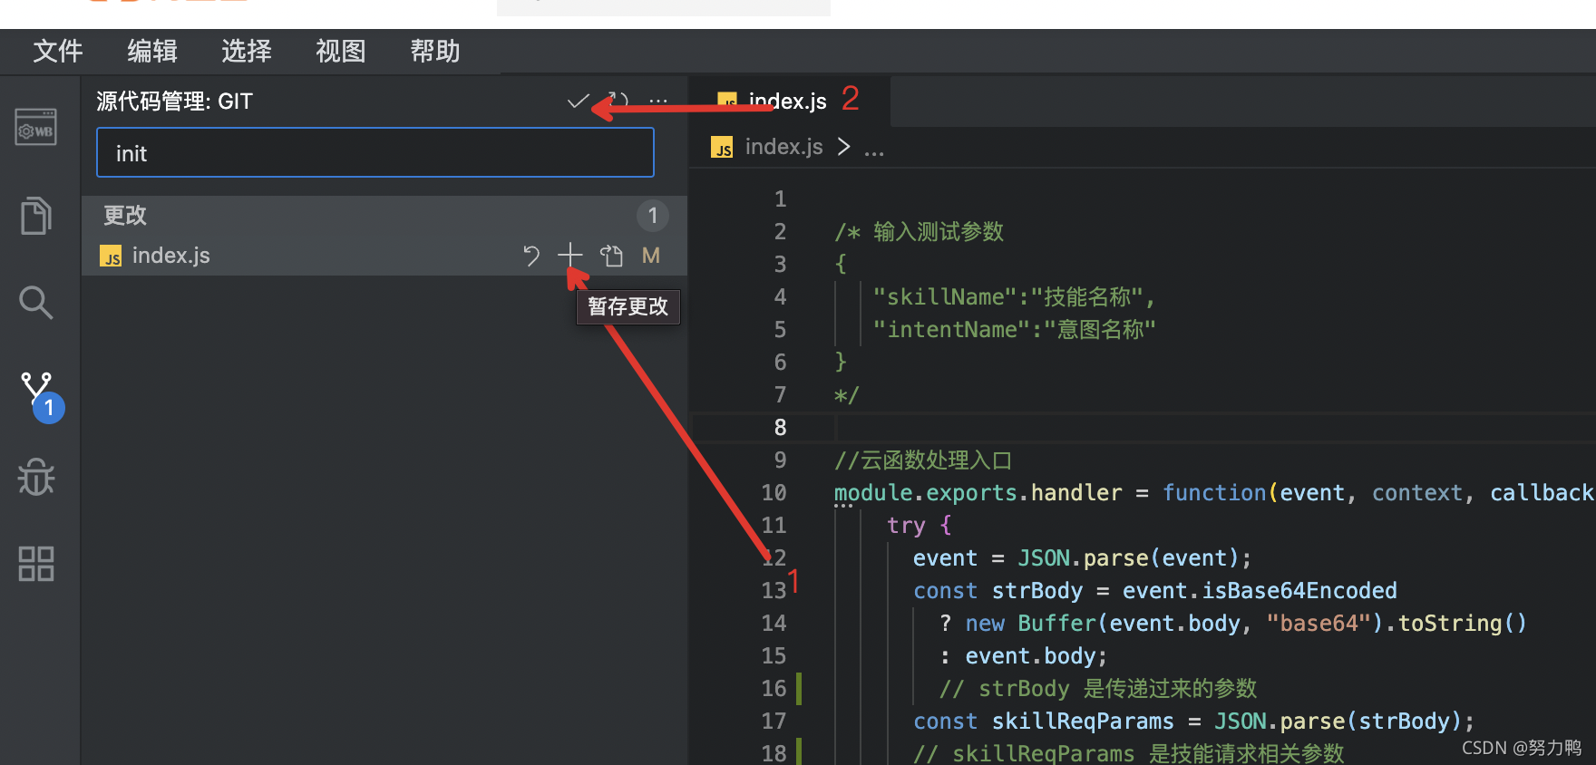
Task: Open the Extensions view
Action: tap(36, 564)
